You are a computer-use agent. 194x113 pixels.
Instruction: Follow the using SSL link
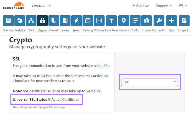pyautogui.click(x=101, y=66)
